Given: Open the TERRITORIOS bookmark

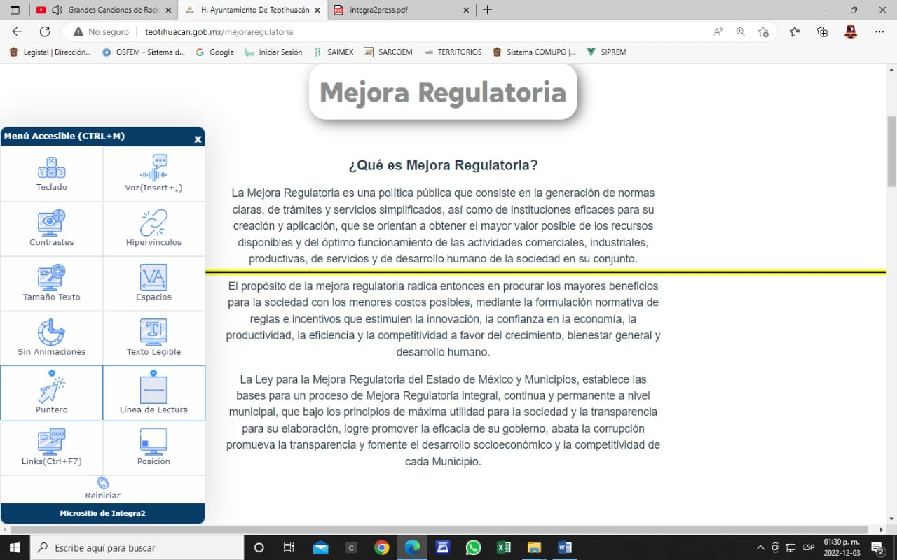Looking at the screenshot, I should tap(453, 52).
